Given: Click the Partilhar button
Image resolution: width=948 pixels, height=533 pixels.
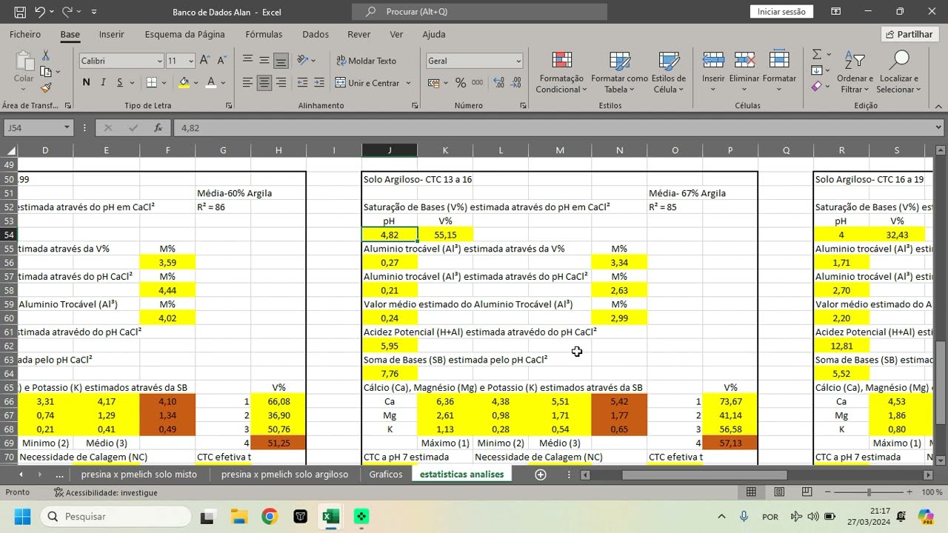Looking at the screenshot, I should click(909, 34).
